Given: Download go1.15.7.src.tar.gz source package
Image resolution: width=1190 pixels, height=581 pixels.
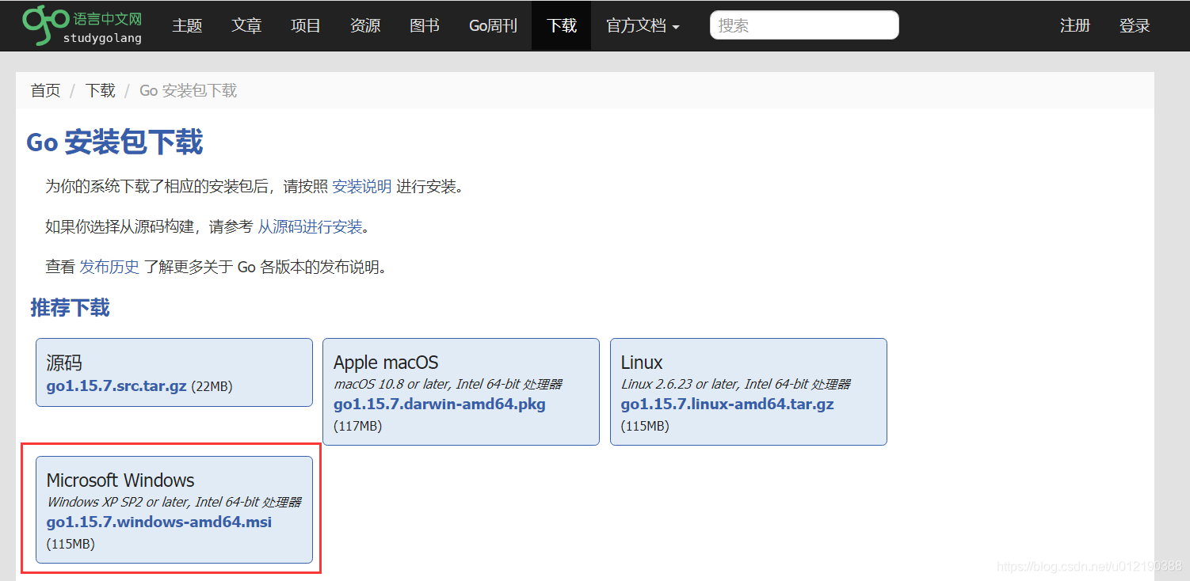Looking at the screenshot, I should point(116,386).
